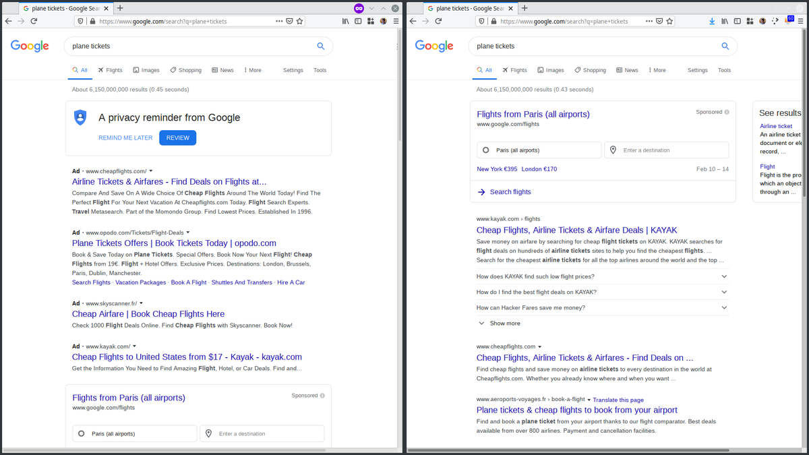
Task: Save to Pocket in right window
Action: coord(659,21)
